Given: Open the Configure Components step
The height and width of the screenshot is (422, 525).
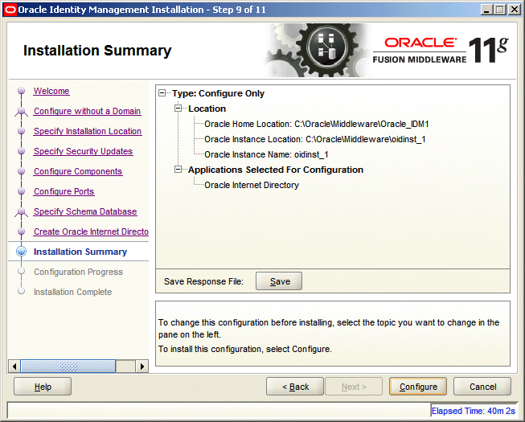Looking at the screenshot, I should point(78,171).
